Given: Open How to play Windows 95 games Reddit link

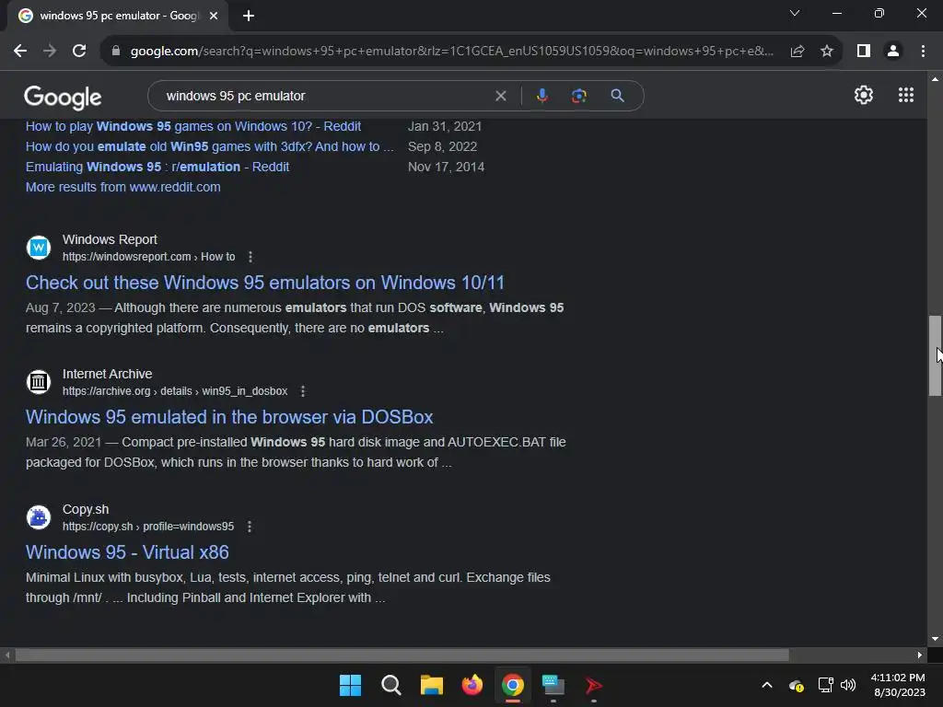Looking at the screenshot, I should [x=193, y=126].
